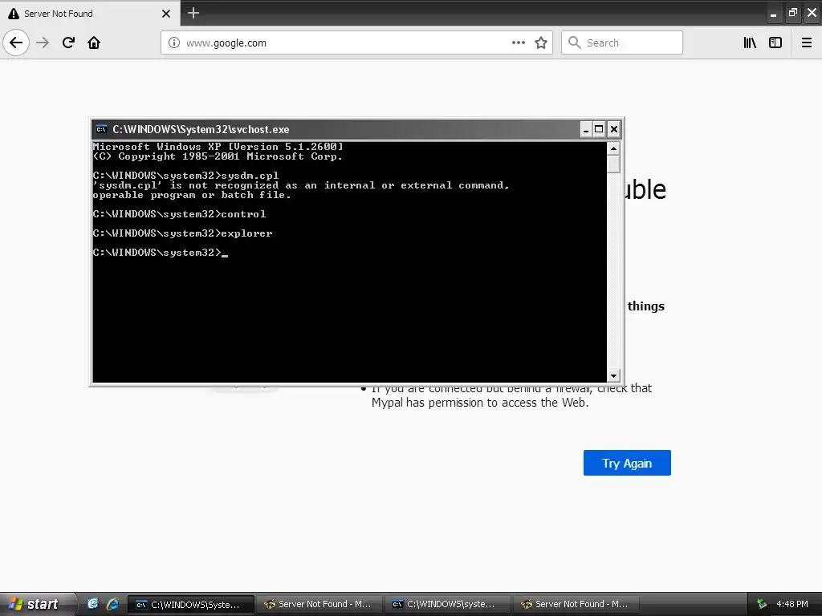Click the browser forward arrow

click(x=43, y=43)
